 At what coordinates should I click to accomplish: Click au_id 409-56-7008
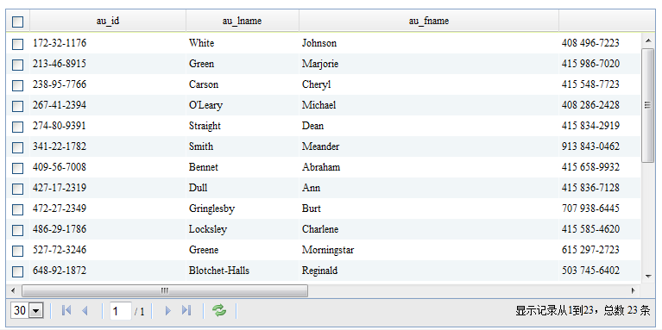pyautogui.click(x=60, y=167)
